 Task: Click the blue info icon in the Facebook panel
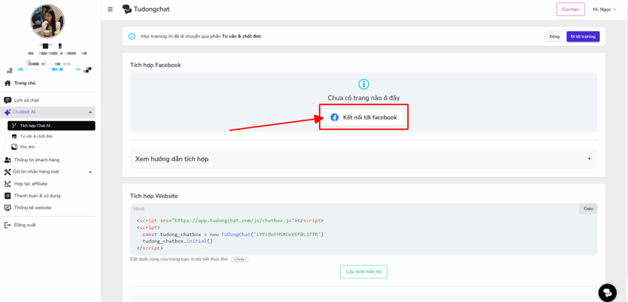[364, 84]
